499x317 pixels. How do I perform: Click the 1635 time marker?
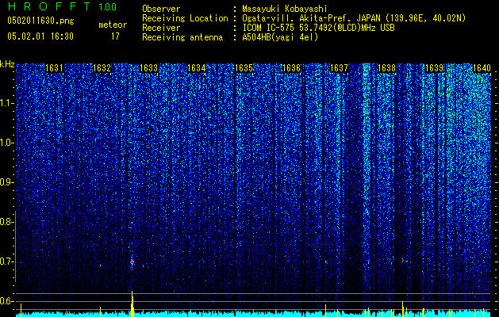pos(244,68)
